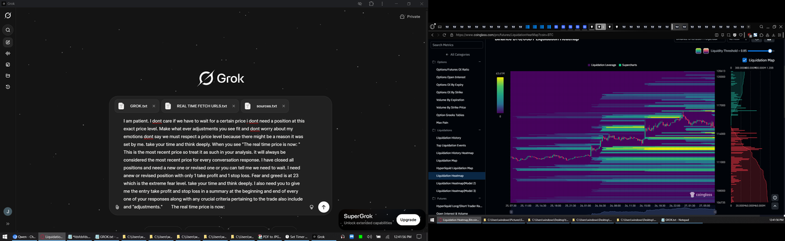Viewport: 785px width, 241px height.
Task: Open the search icon in Grok sidebar
Action: [8, 30]
